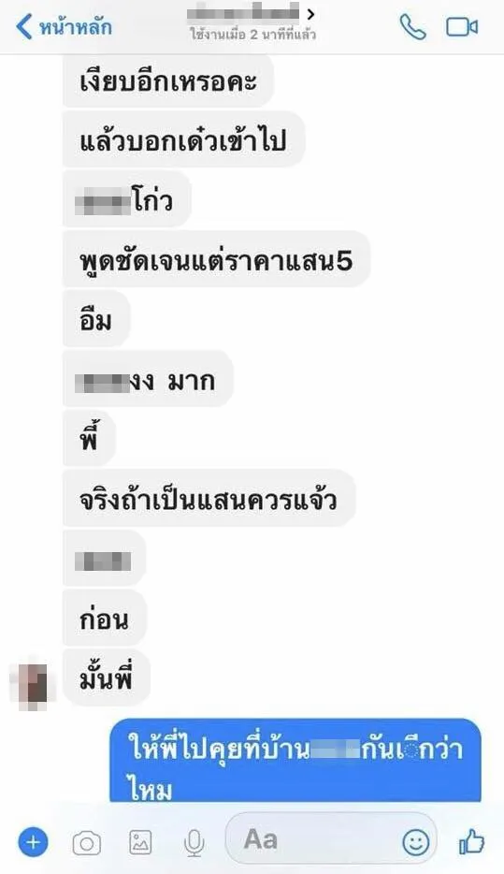The image size is (504, 874).
Task: Tap the 'มั้นพี่' message bubble
Action: coord(107,677)
